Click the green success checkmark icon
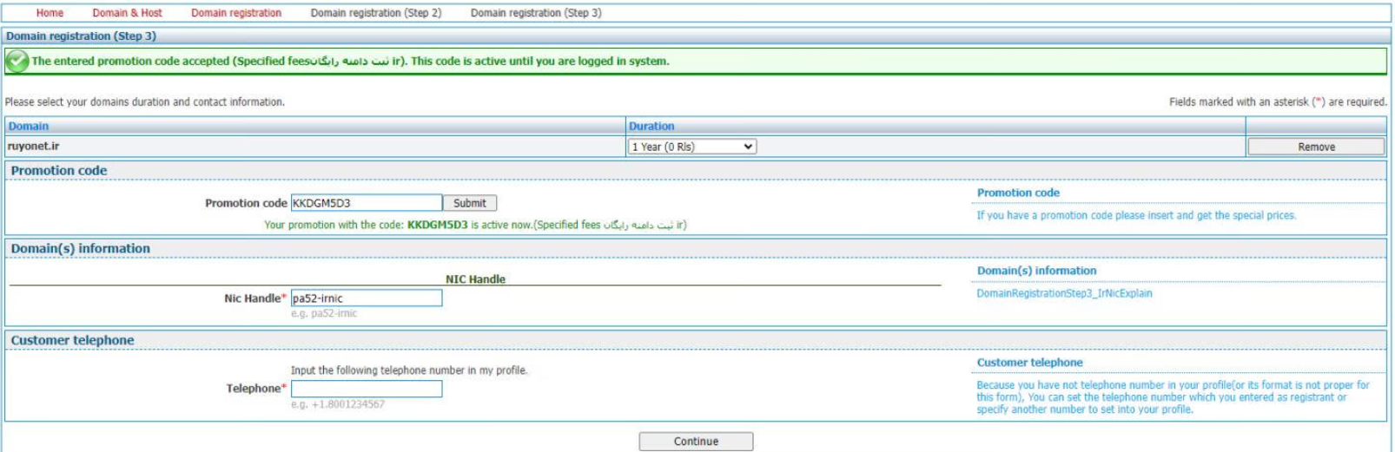 17,61
